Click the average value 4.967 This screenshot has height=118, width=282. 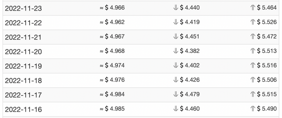pyautogui.click(x=117, y=37)
